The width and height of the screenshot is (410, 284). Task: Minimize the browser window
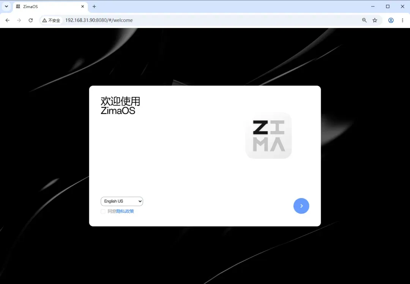pos(373,6)
